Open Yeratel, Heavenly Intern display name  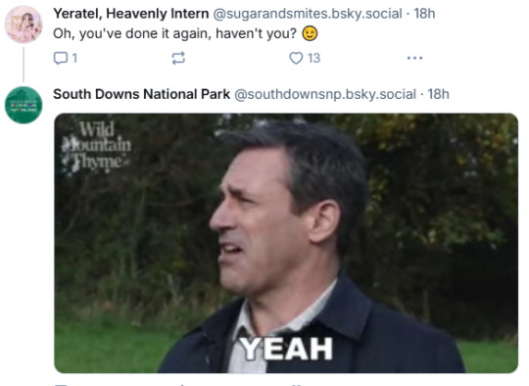click(x=131, y=14)
